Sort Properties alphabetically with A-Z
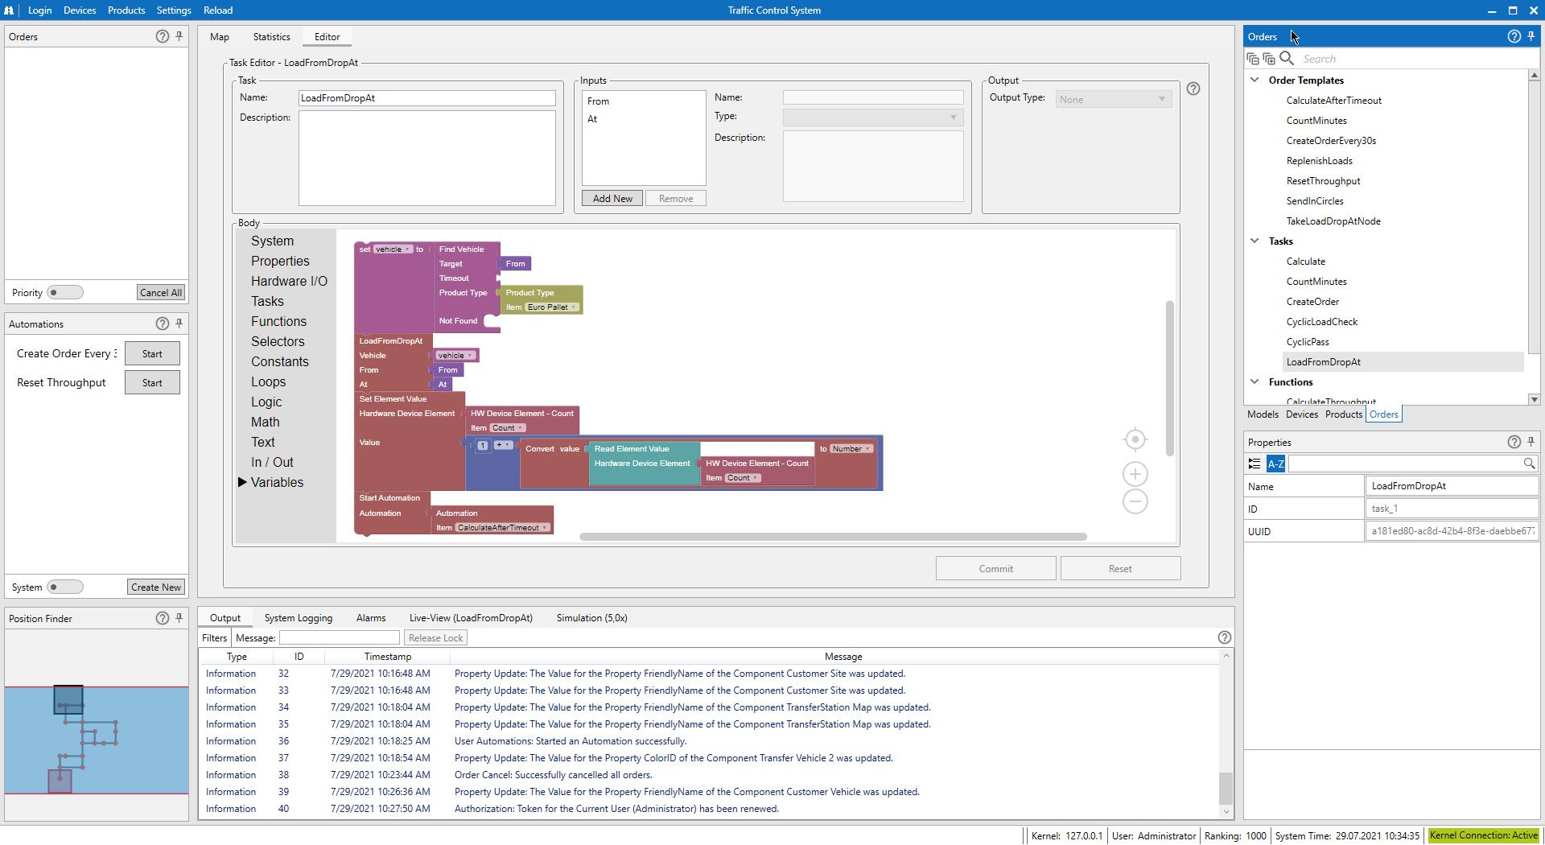 (x=1276, y=464)
